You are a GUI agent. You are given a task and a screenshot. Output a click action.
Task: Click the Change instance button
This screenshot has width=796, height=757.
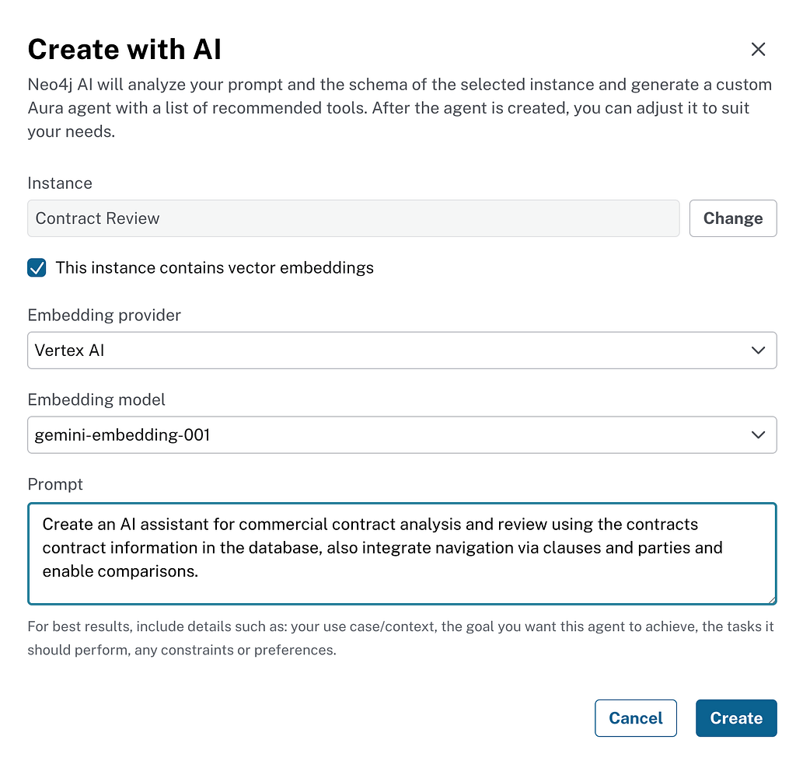(x=732, y=218)
